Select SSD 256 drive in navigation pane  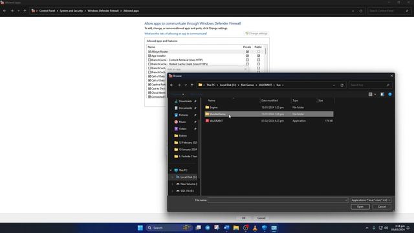(187, 191)
